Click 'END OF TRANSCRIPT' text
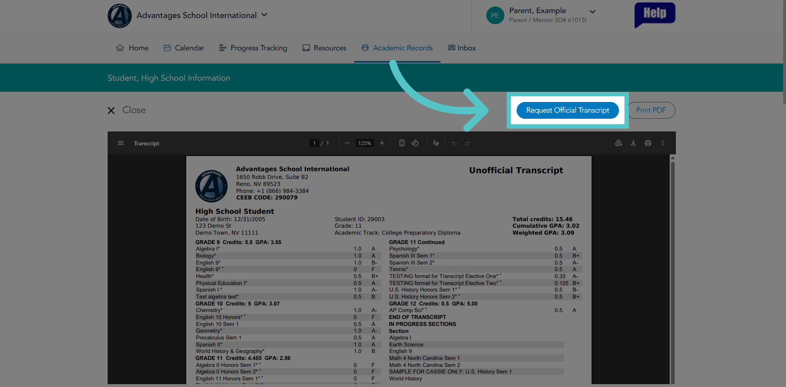786x387 pixels. click(418, 317)
